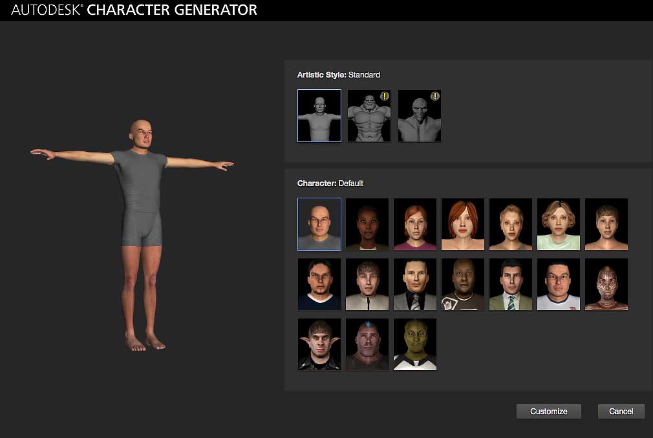The width and height of the screenshot is (653, 438).
Task: Select the elderly woman in light green shirt
Action: tap(558, 224)
